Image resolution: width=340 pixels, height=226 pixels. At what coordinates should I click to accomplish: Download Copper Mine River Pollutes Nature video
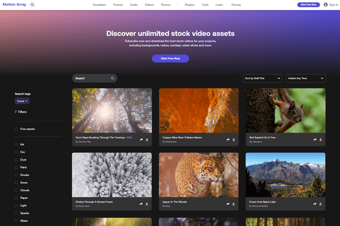(x=234, y=139)
